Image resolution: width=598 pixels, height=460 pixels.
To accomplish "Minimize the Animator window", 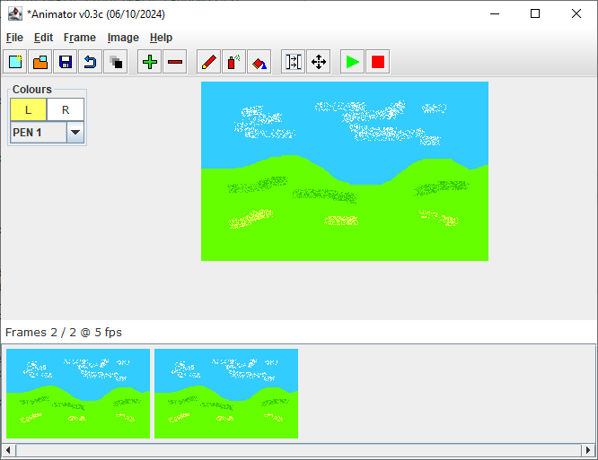I will (495, 14).
